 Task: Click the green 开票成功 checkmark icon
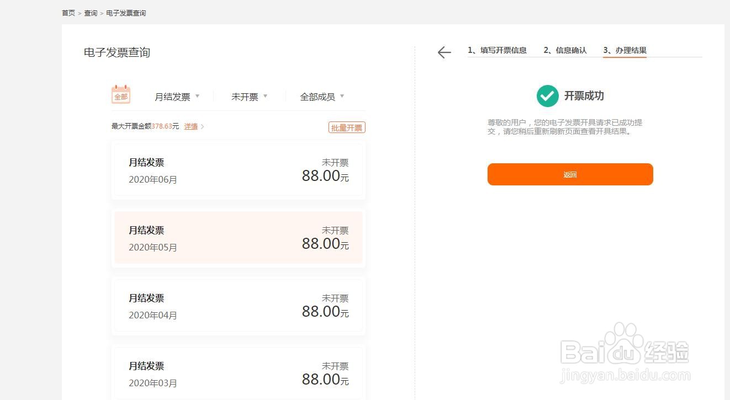[547, 95]
